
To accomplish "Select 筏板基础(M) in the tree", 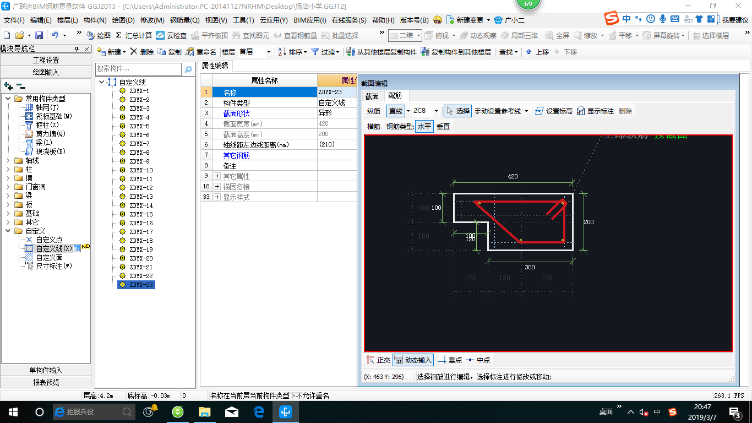I will coord(54,116).
